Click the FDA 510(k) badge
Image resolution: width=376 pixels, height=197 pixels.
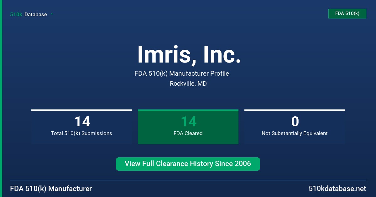[347, 13]
